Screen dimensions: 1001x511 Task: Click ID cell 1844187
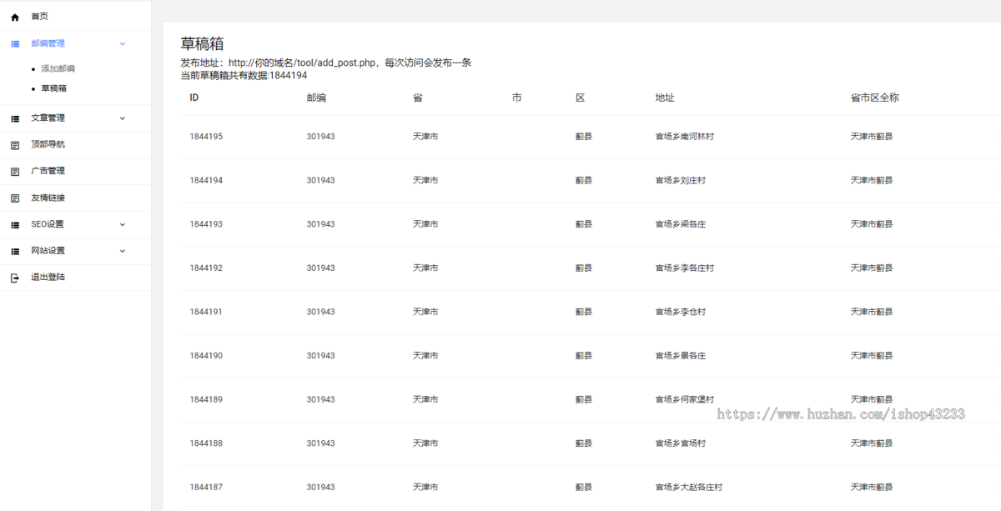[x=206, y=488]
